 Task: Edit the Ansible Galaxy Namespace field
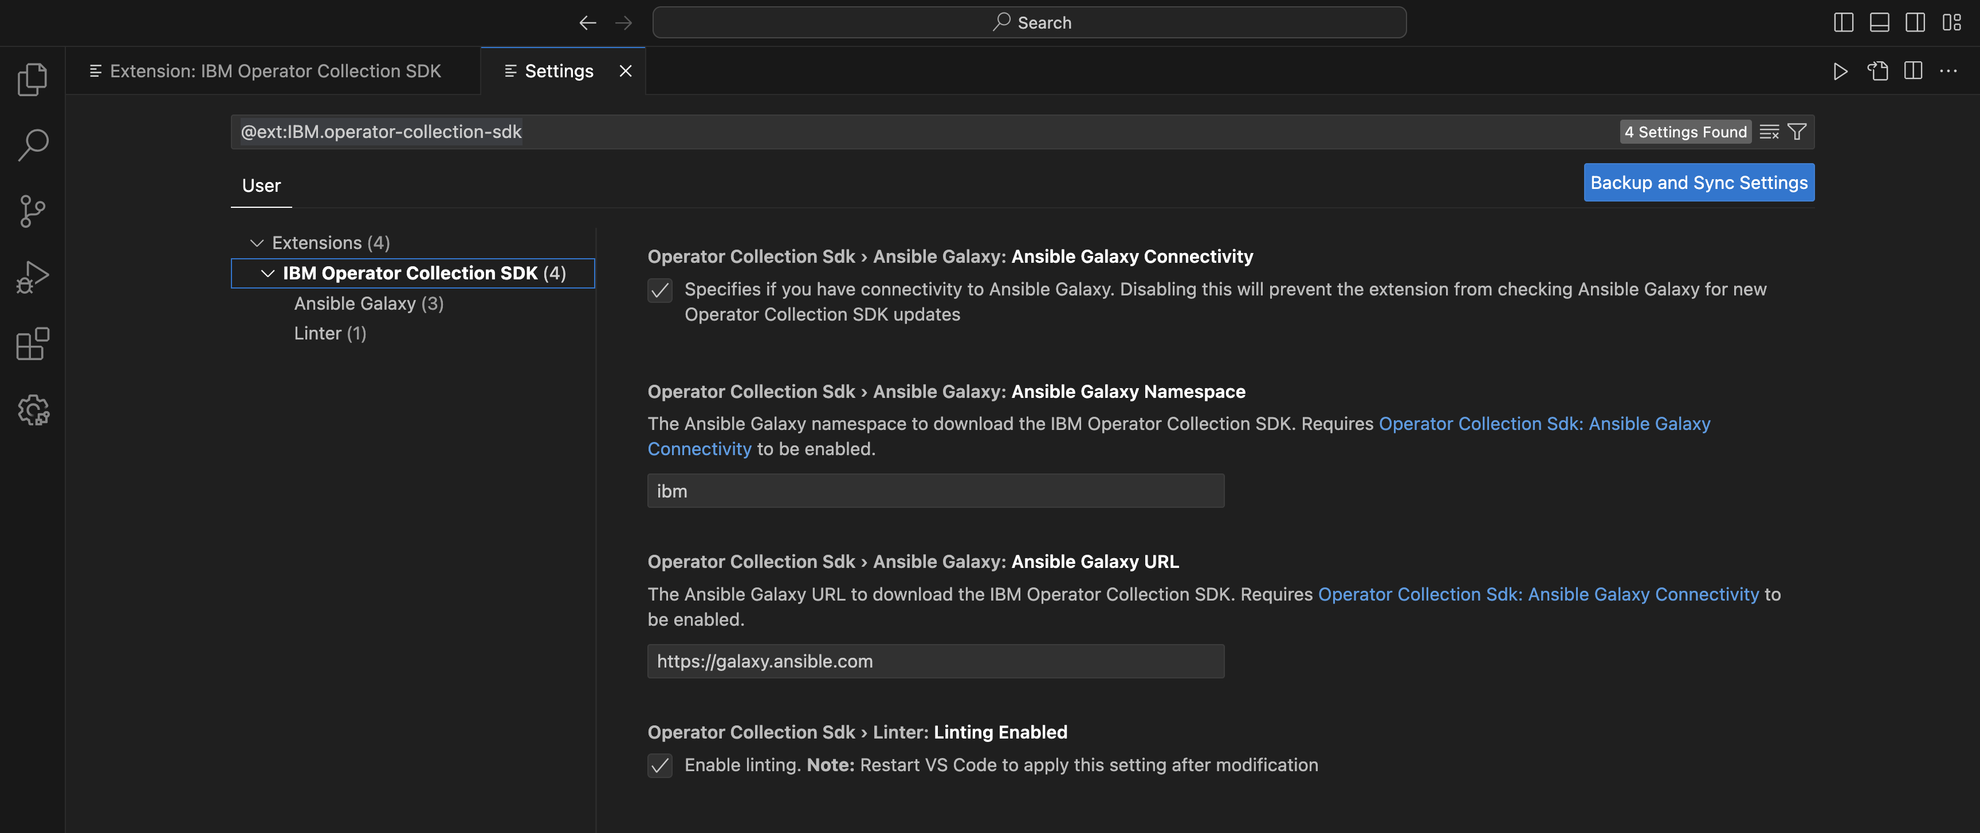click(x=936, y=491)
